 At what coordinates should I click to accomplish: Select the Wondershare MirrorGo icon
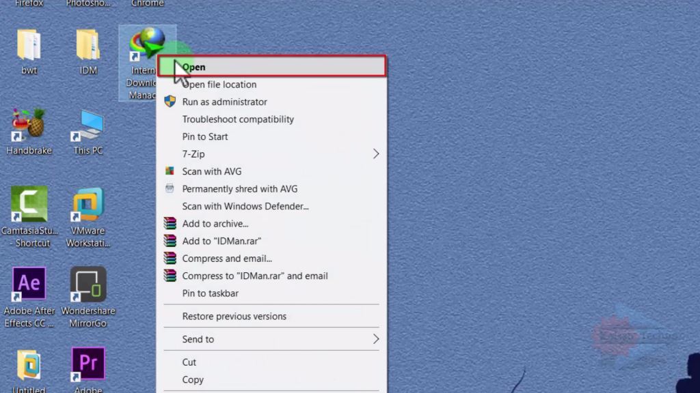88,284
